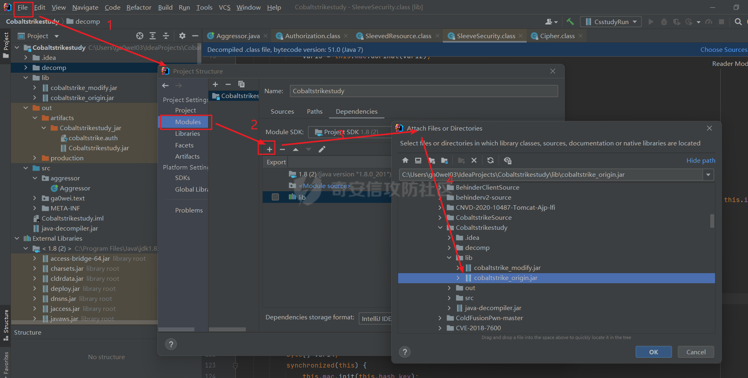The image size is (748, 378).
Task: Toggle show hidden files icon
Action: [508, 160]
